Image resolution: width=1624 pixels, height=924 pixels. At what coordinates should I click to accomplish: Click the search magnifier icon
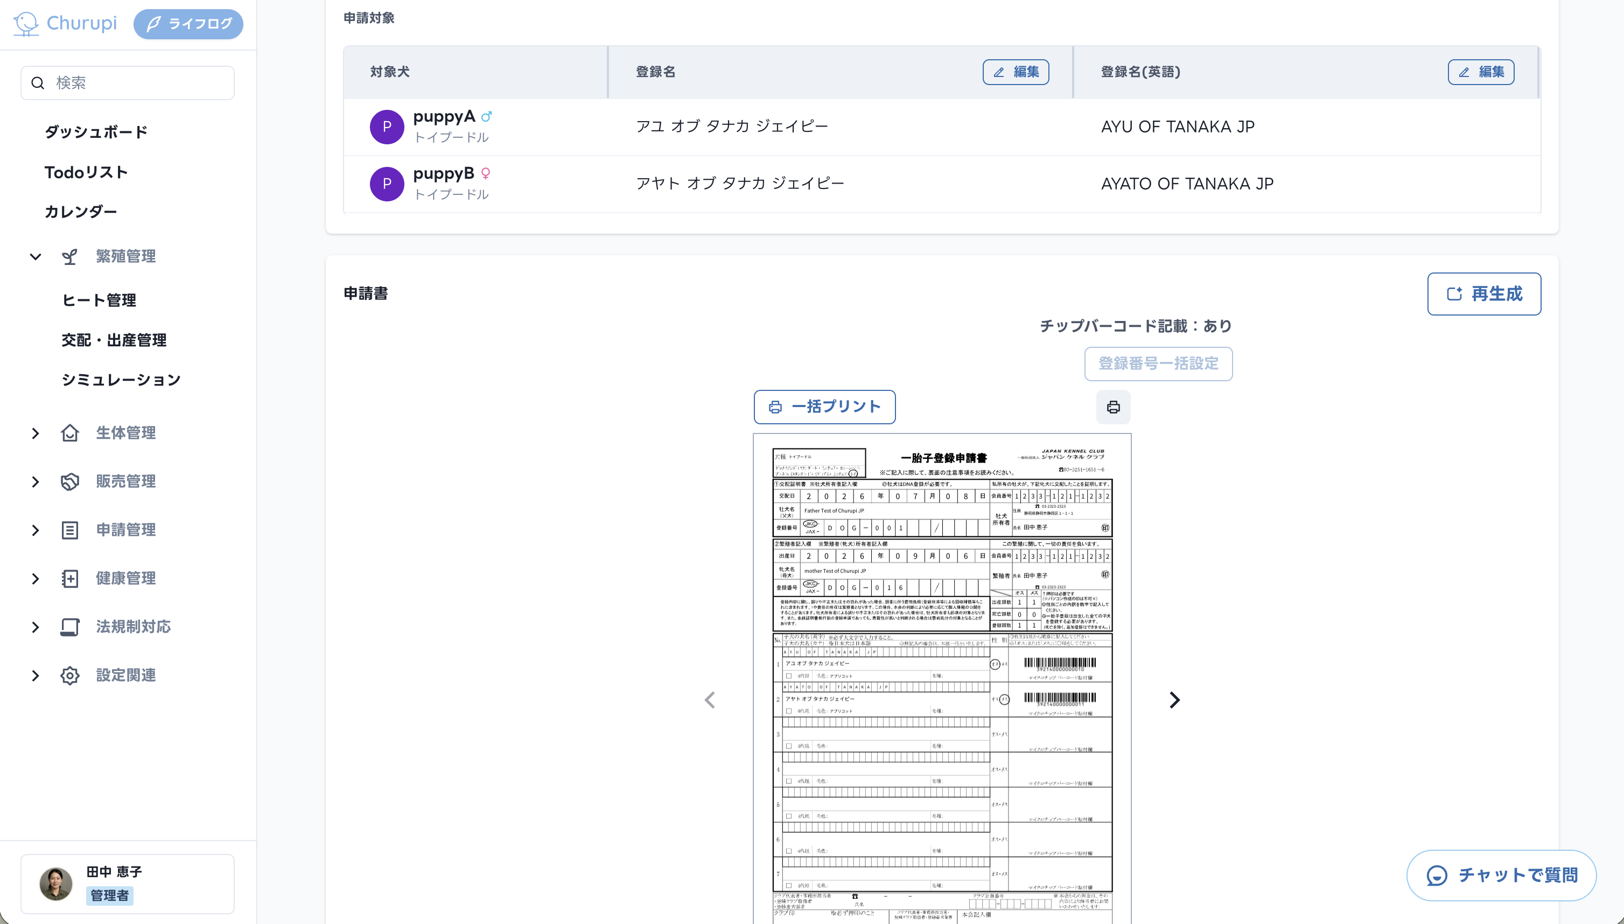tap(38, 83)
